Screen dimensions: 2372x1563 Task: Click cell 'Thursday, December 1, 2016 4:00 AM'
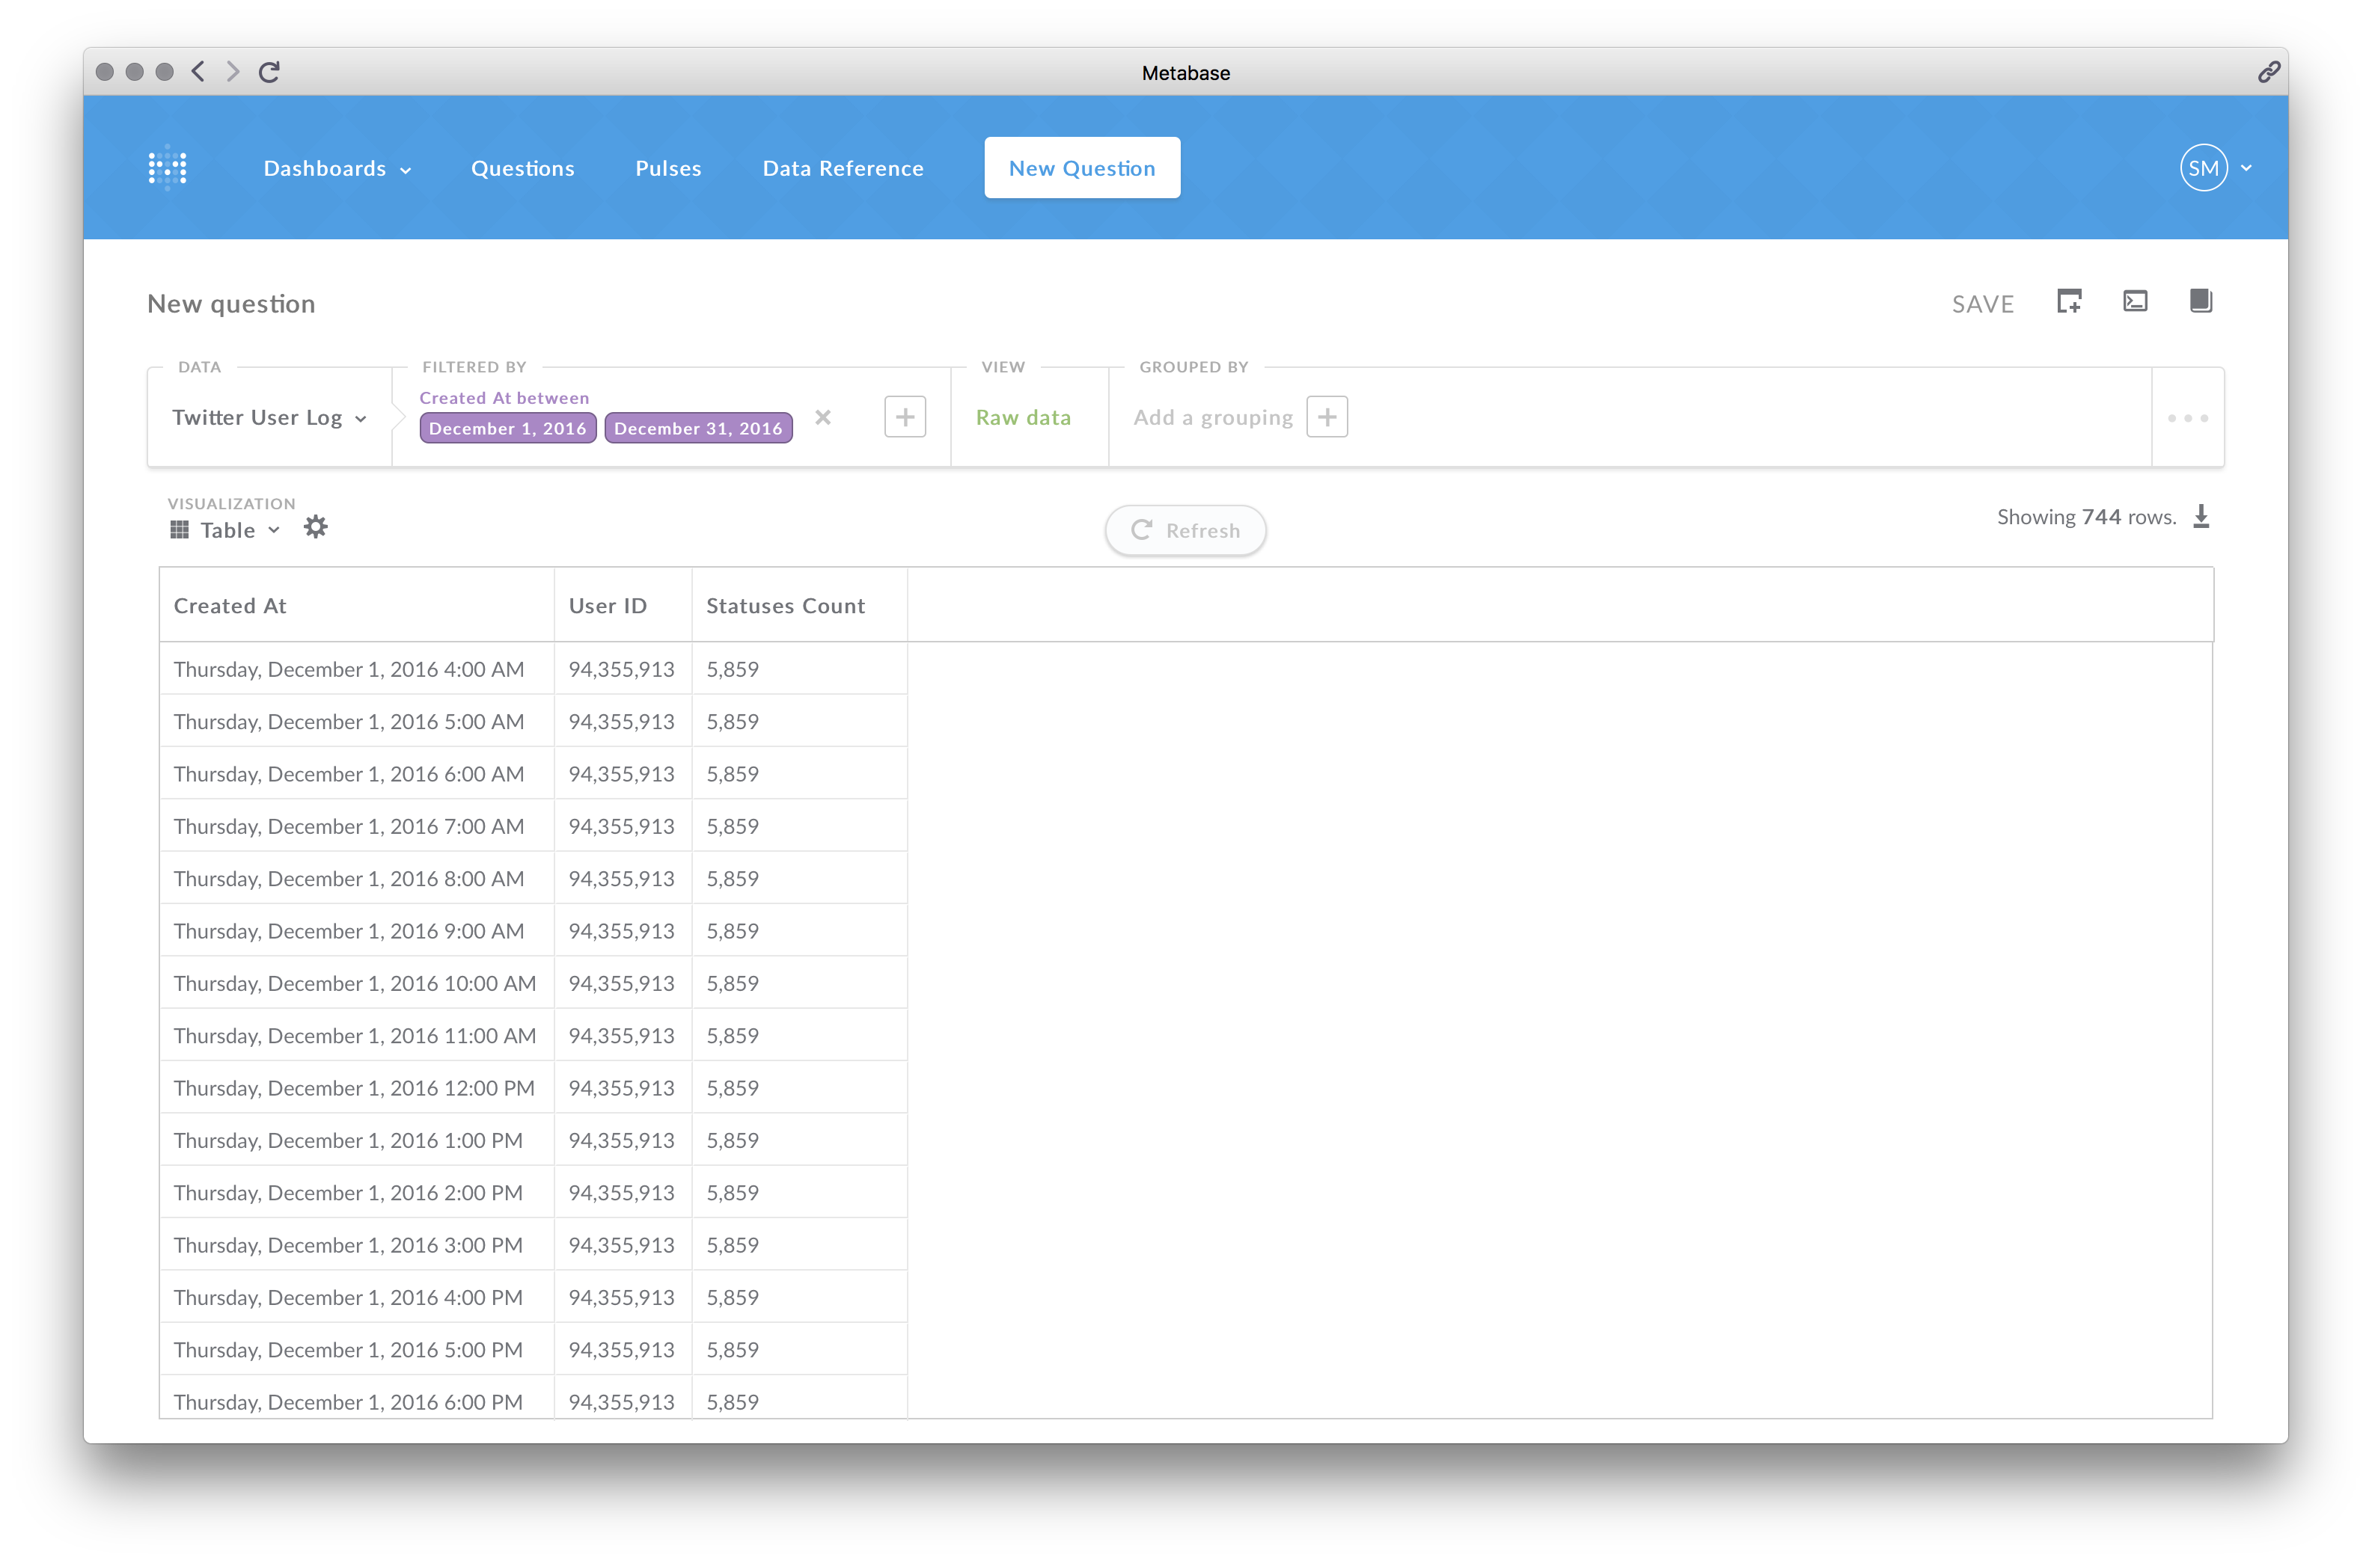tap(356, 669)
